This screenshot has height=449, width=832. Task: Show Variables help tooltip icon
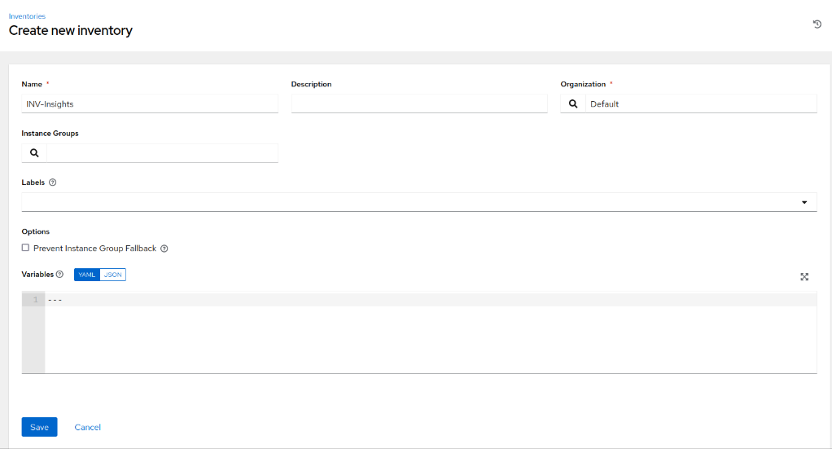tap(59, 274)
